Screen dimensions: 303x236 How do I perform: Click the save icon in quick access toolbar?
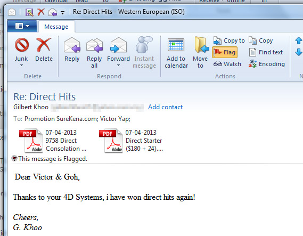click(x=29, y=12)
